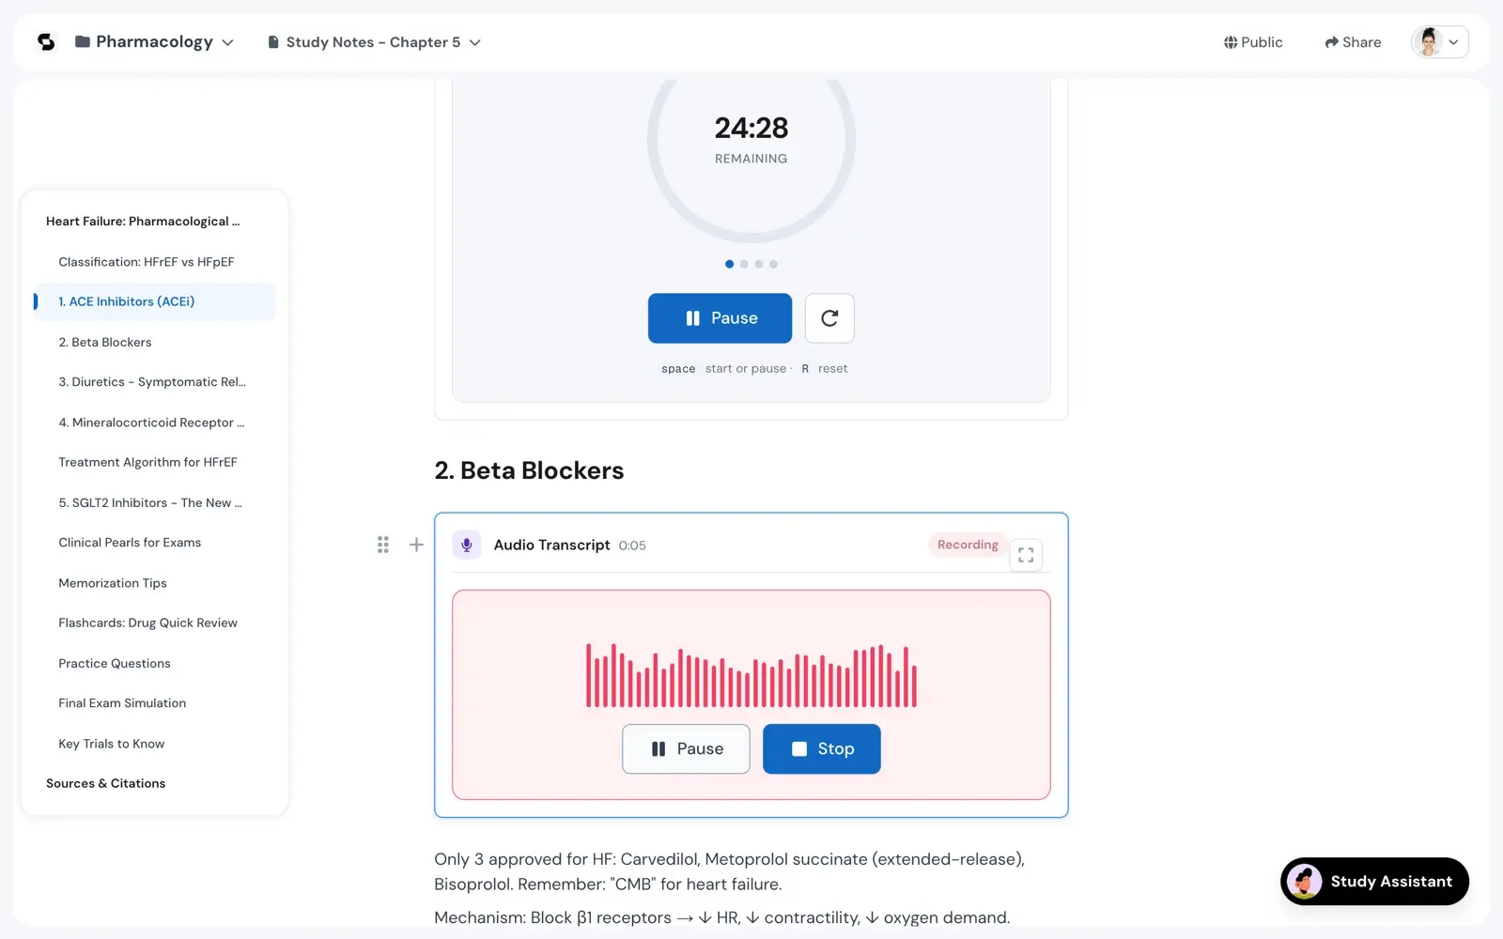Click the red Recording status badge
This screenshot has width=1503, height=939.
(x=968, y=545)
